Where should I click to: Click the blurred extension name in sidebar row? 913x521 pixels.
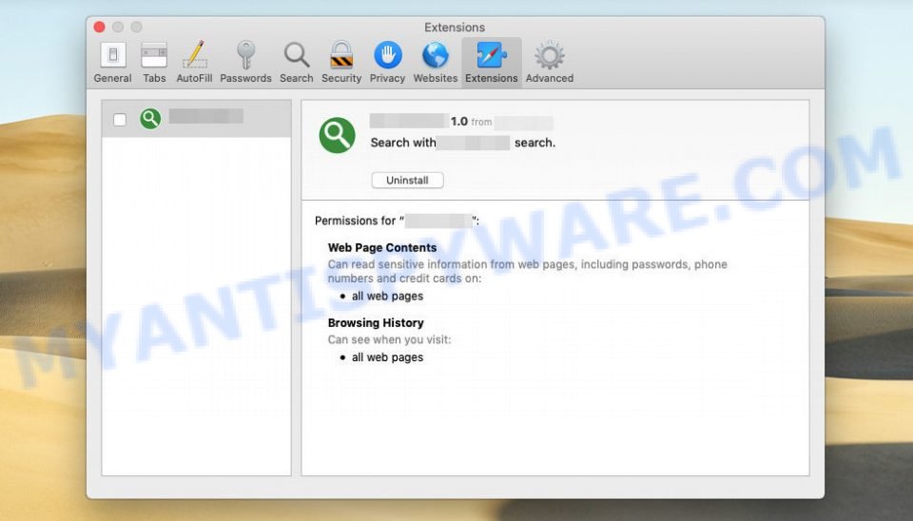click(x=206, y=116)
